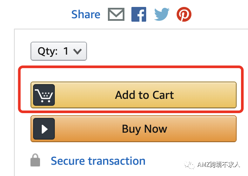Viewport: 248px width, 176px height.
Task: Select the quantity value 1 in the selector
Action: (66, 51)
